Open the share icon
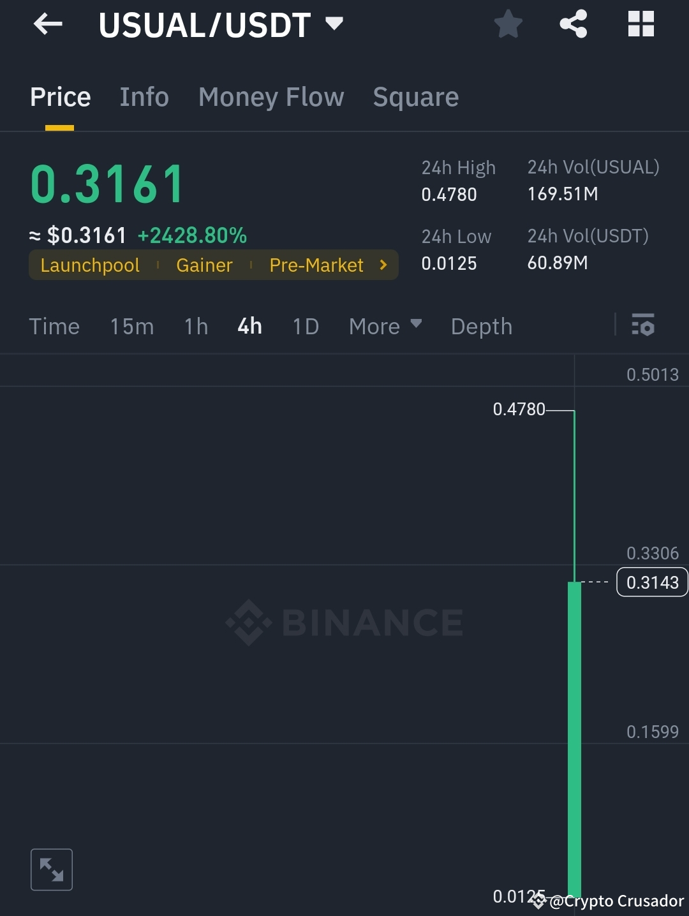Viewport: 689px width, 916px height. tap(574, 24)
